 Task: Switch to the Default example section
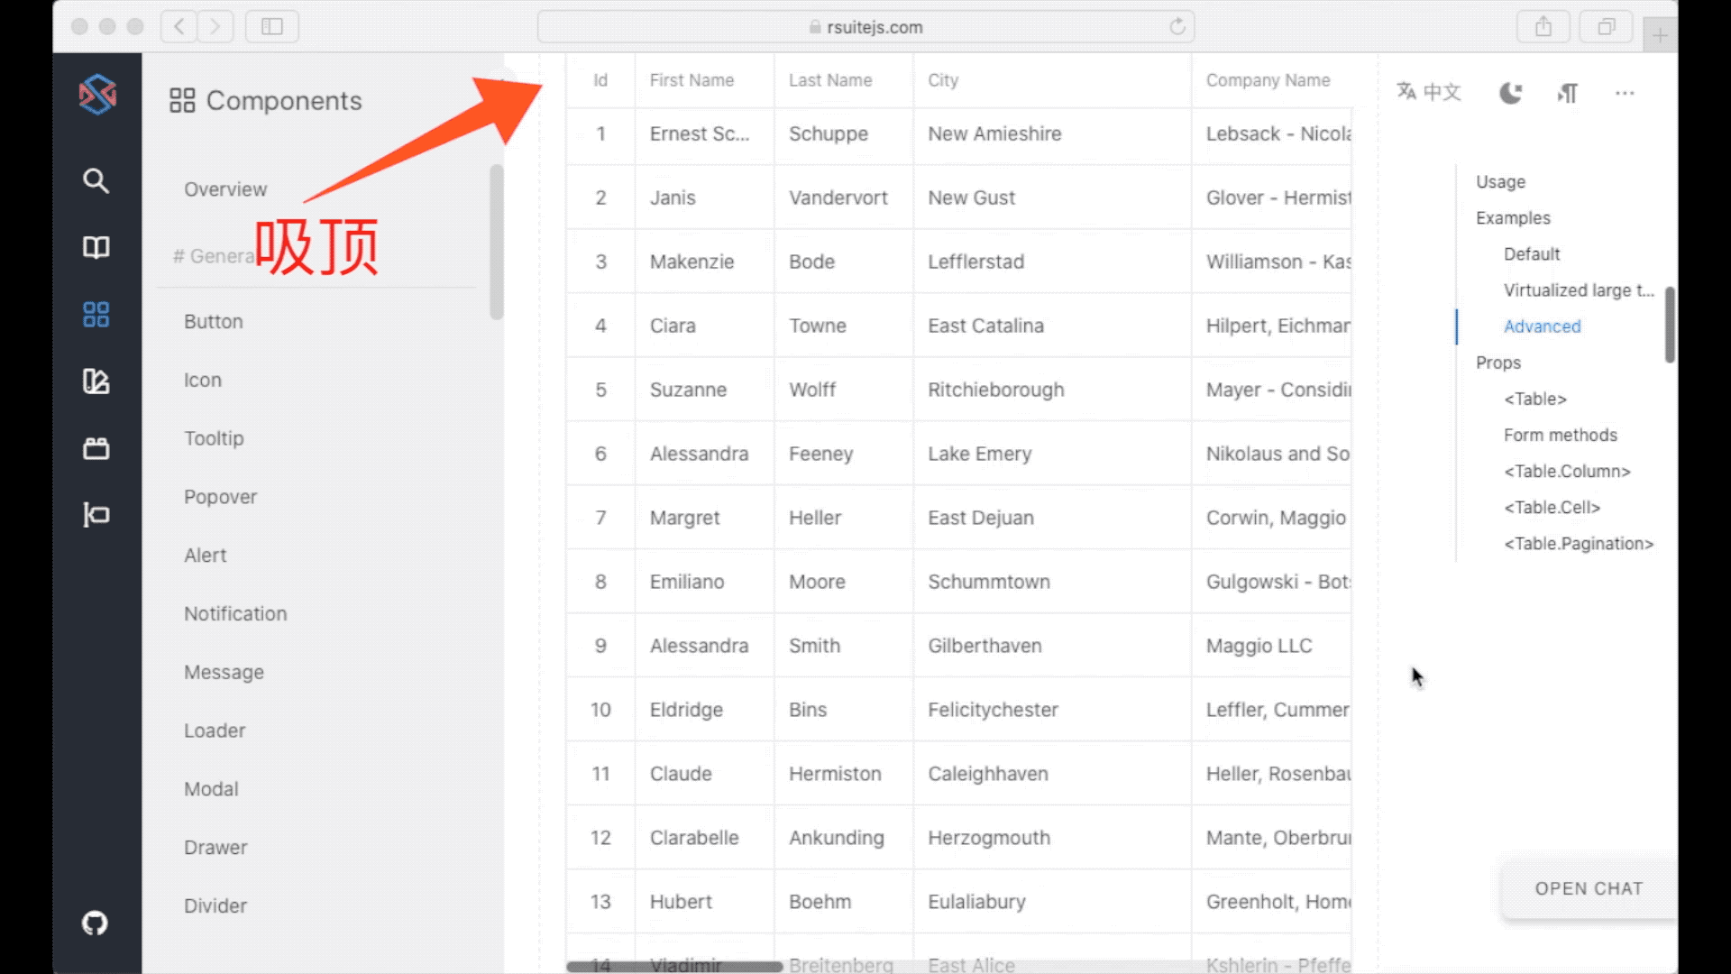pyautogui.click(x=1531, y=253)
